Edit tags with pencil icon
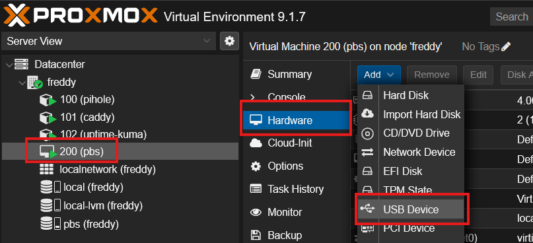Image resolution: width=533 pixels, height=243 pixels. [x=506, y=47]
